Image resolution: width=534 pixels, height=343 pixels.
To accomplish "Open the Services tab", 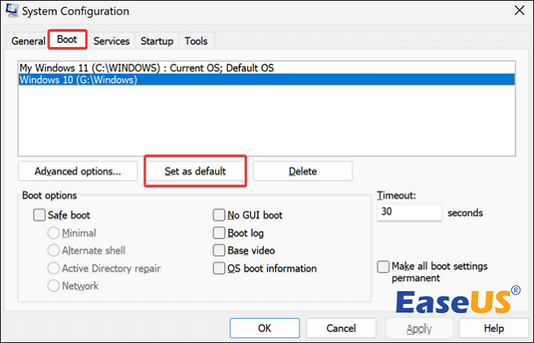I will coord(111,41).
